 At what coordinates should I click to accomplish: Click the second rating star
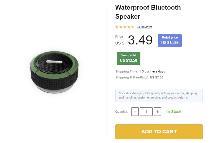click(121, 27)
